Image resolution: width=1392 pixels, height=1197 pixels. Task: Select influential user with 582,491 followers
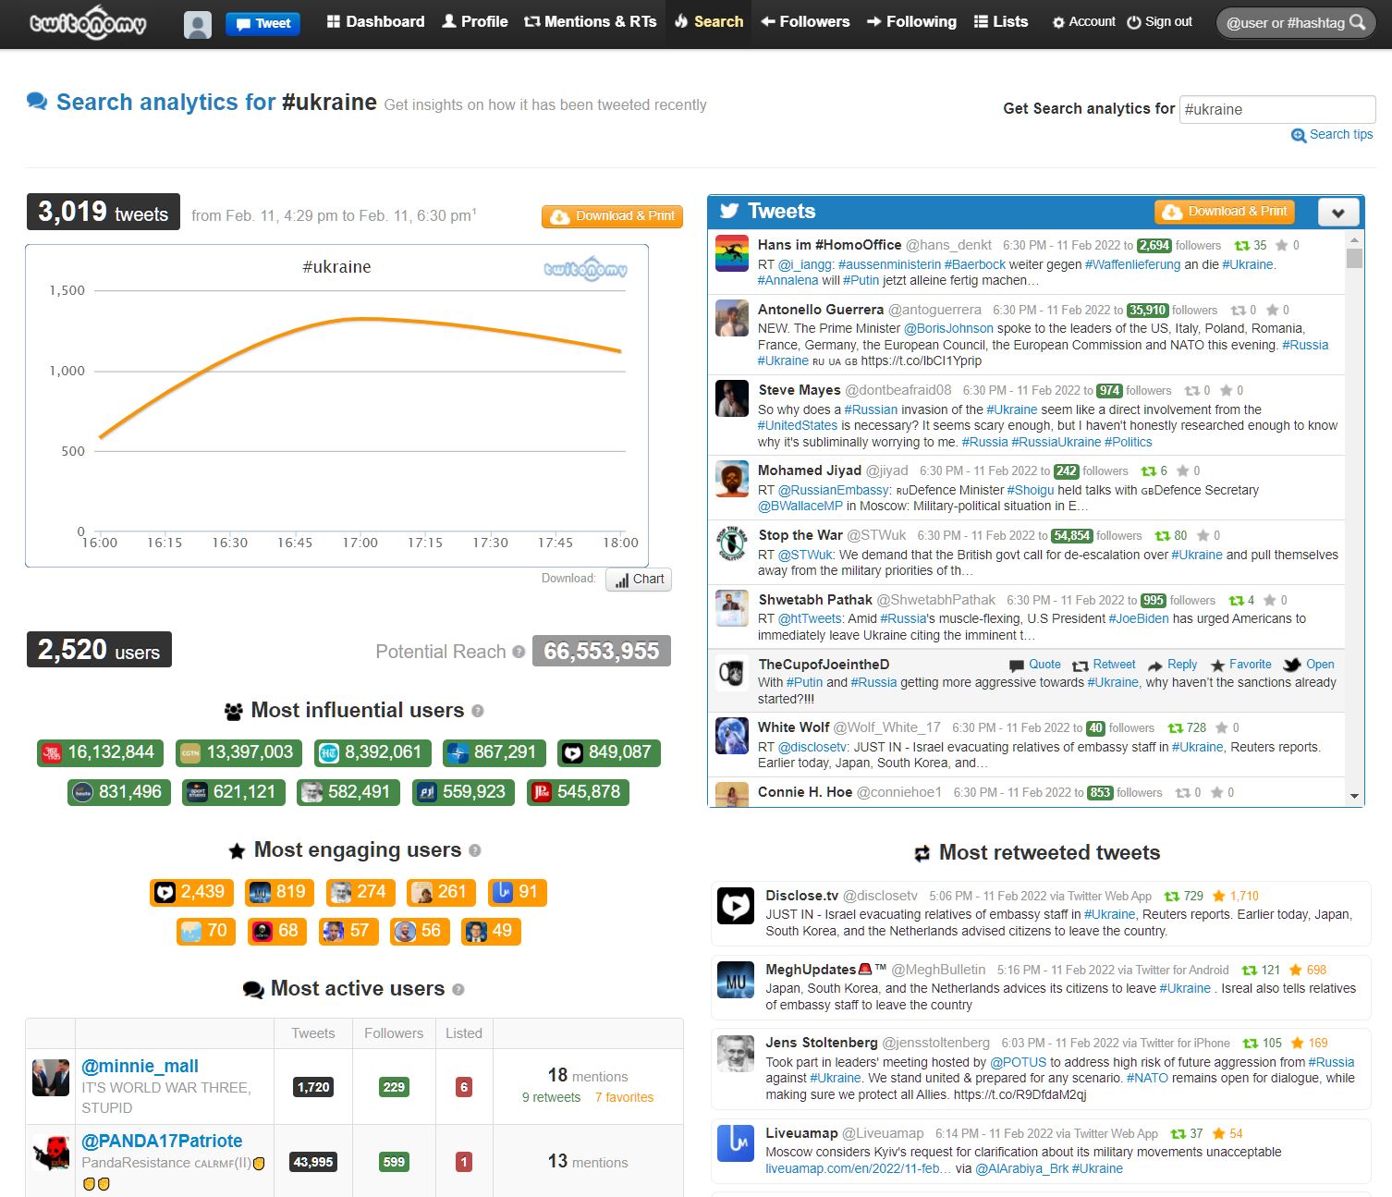click(348, 792)
